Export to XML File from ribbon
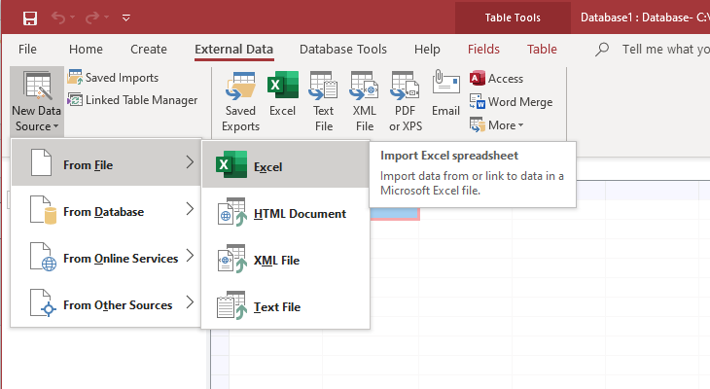The width and height of the screenshot is (710, 389). point(364,102)
